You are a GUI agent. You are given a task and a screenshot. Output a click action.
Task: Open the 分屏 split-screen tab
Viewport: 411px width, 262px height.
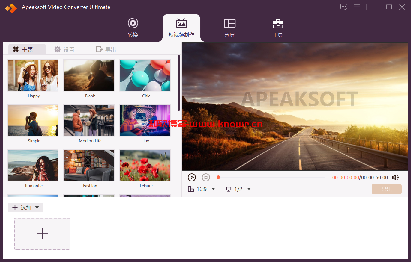229,28
